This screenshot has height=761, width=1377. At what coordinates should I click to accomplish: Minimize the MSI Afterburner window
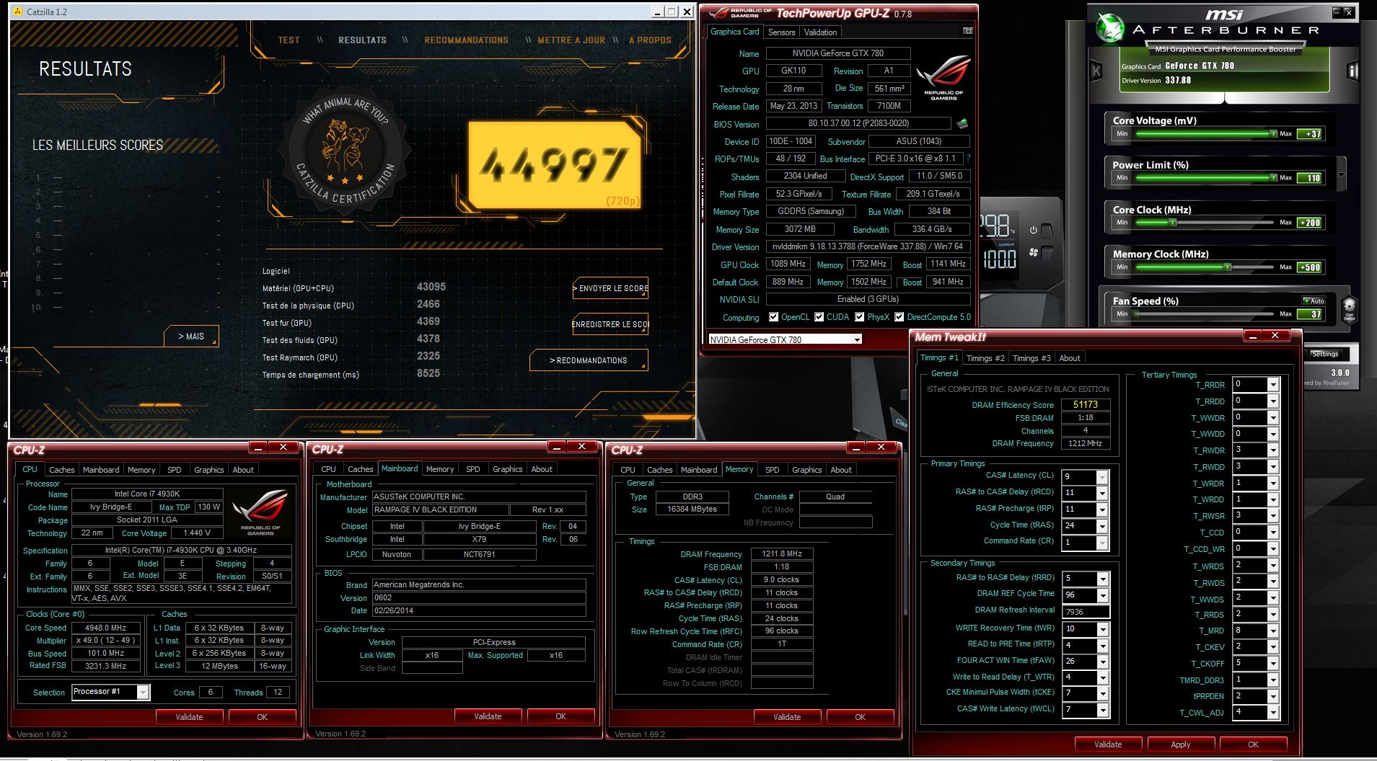pos(1337,12)
